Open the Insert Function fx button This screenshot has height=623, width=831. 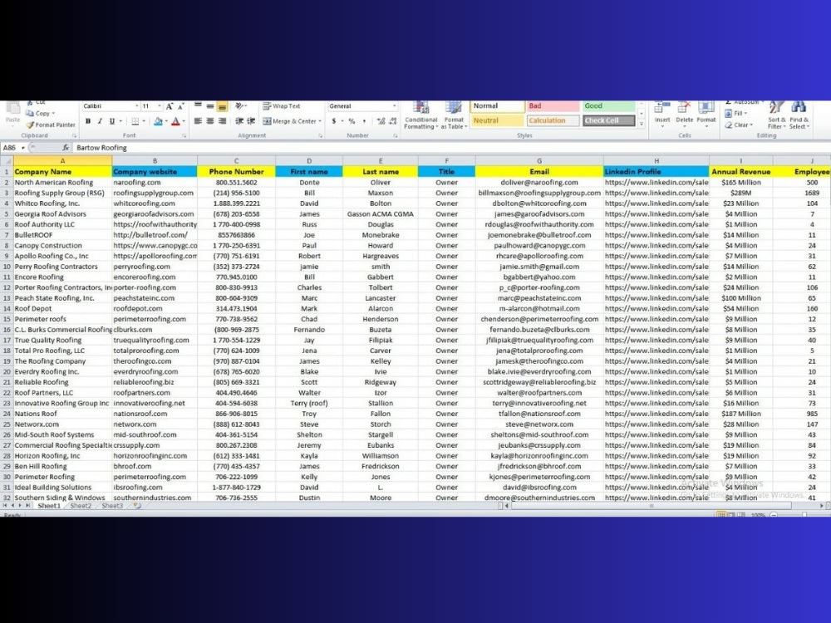click(x=66, y=148)
